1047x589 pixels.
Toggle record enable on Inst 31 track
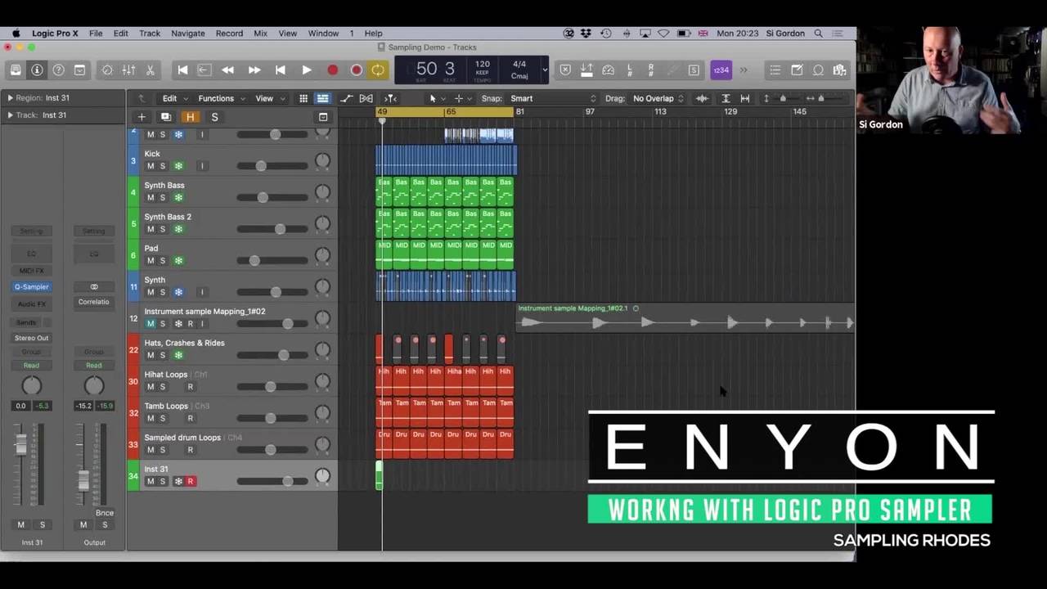190,481
